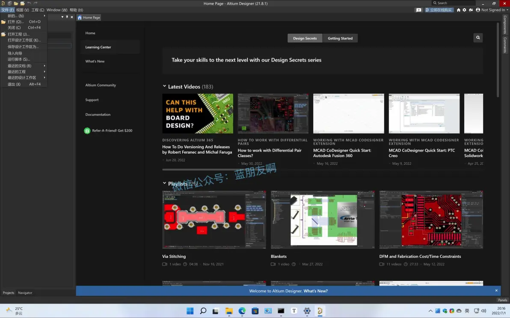Open Windows taskbar search
The height and width of the screenshot is (318, 510).
203,311
